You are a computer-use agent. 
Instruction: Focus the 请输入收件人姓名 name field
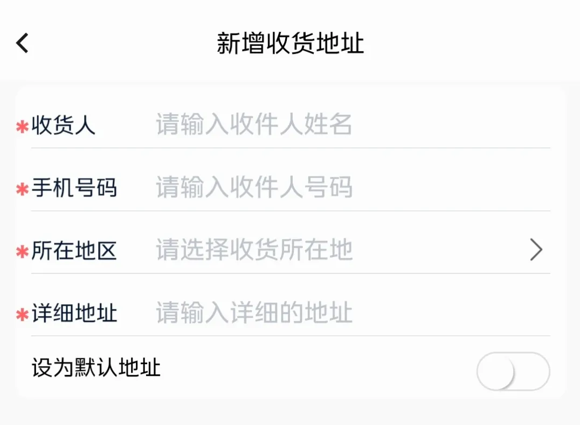[x=254, y=125]
